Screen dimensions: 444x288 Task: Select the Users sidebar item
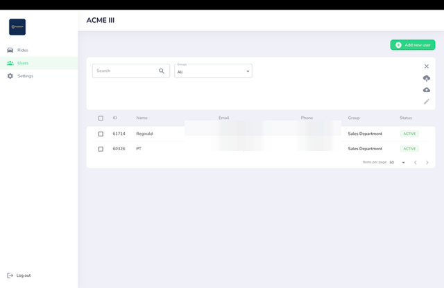pyautogui.click(x=39, y=63)
